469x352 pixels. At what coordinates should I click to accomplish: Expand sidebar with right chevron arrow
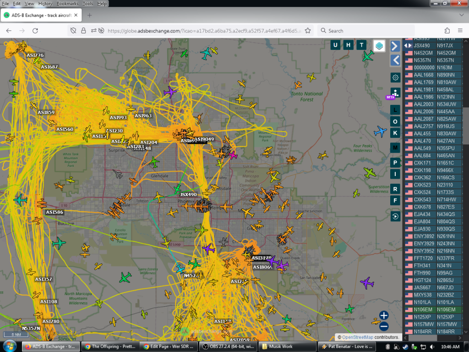pos(395,46)
